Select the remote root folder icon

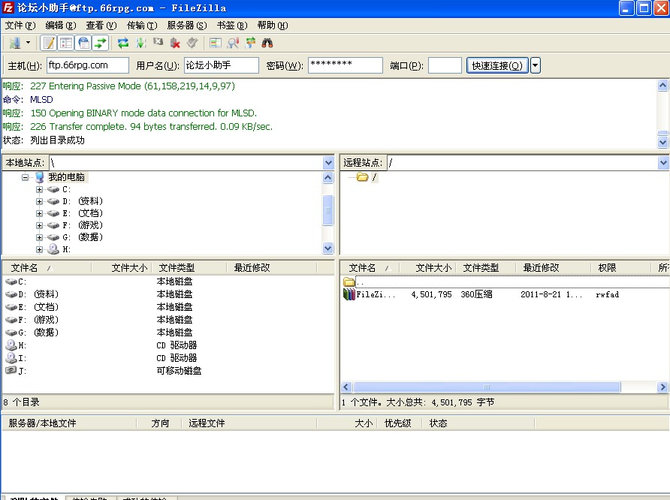362,176
